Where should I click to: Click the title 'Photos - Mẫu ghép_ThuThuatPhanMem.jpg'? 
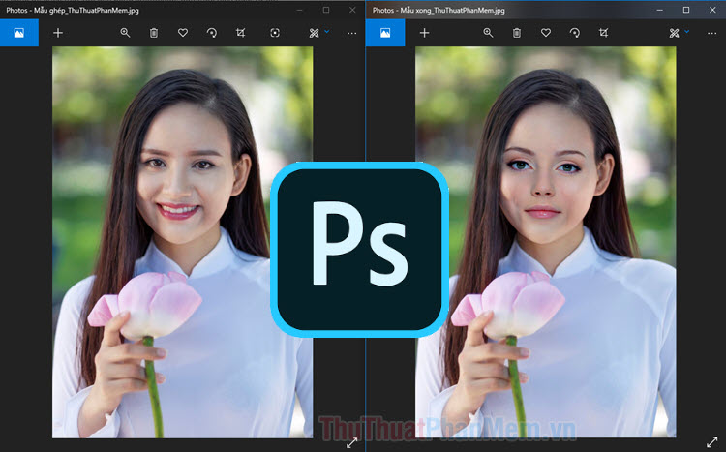pyautogui.click(x=73, y=10)
